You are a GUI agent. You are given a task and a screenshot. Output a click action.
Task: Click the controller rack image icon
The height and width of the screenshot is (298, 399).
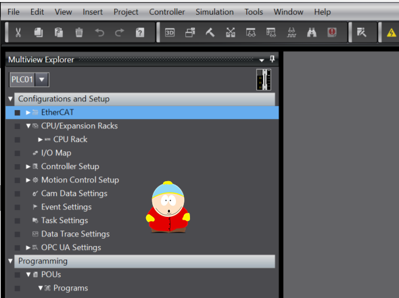tap(264, 80)
